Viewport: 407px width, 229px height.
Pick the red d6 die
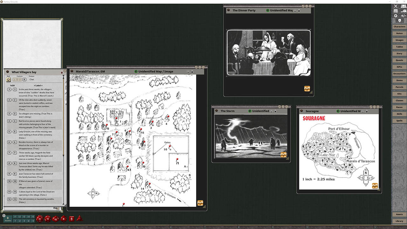coord(72,219)
